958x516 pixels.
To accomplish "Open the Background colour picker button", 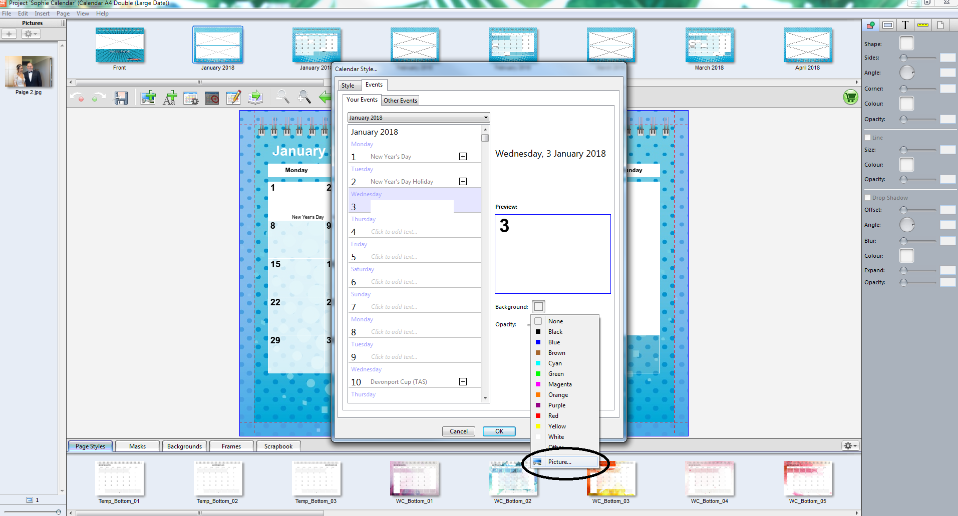I will 538,306.
